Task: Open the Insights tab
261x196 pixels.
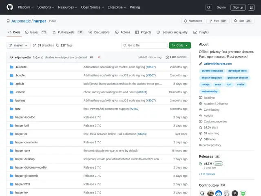Action: (x=201, y=32)
